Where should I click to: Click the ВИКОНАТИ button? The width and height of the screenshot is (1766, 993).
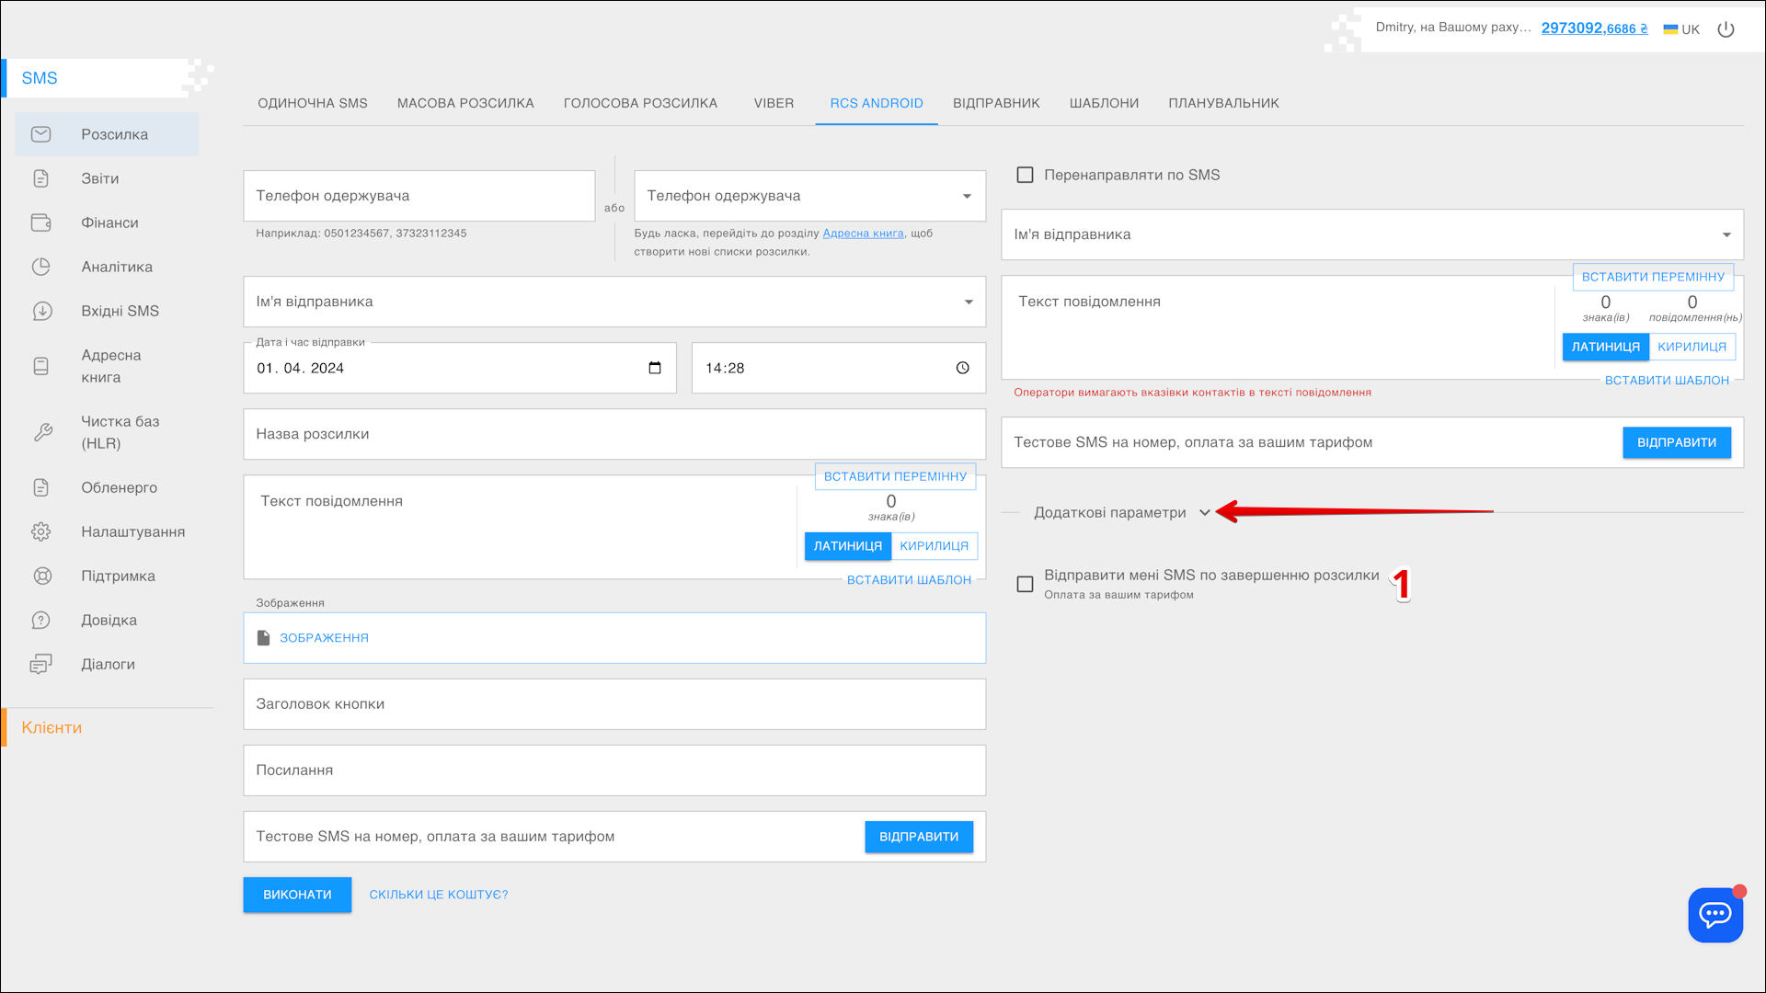coord(297,895)
